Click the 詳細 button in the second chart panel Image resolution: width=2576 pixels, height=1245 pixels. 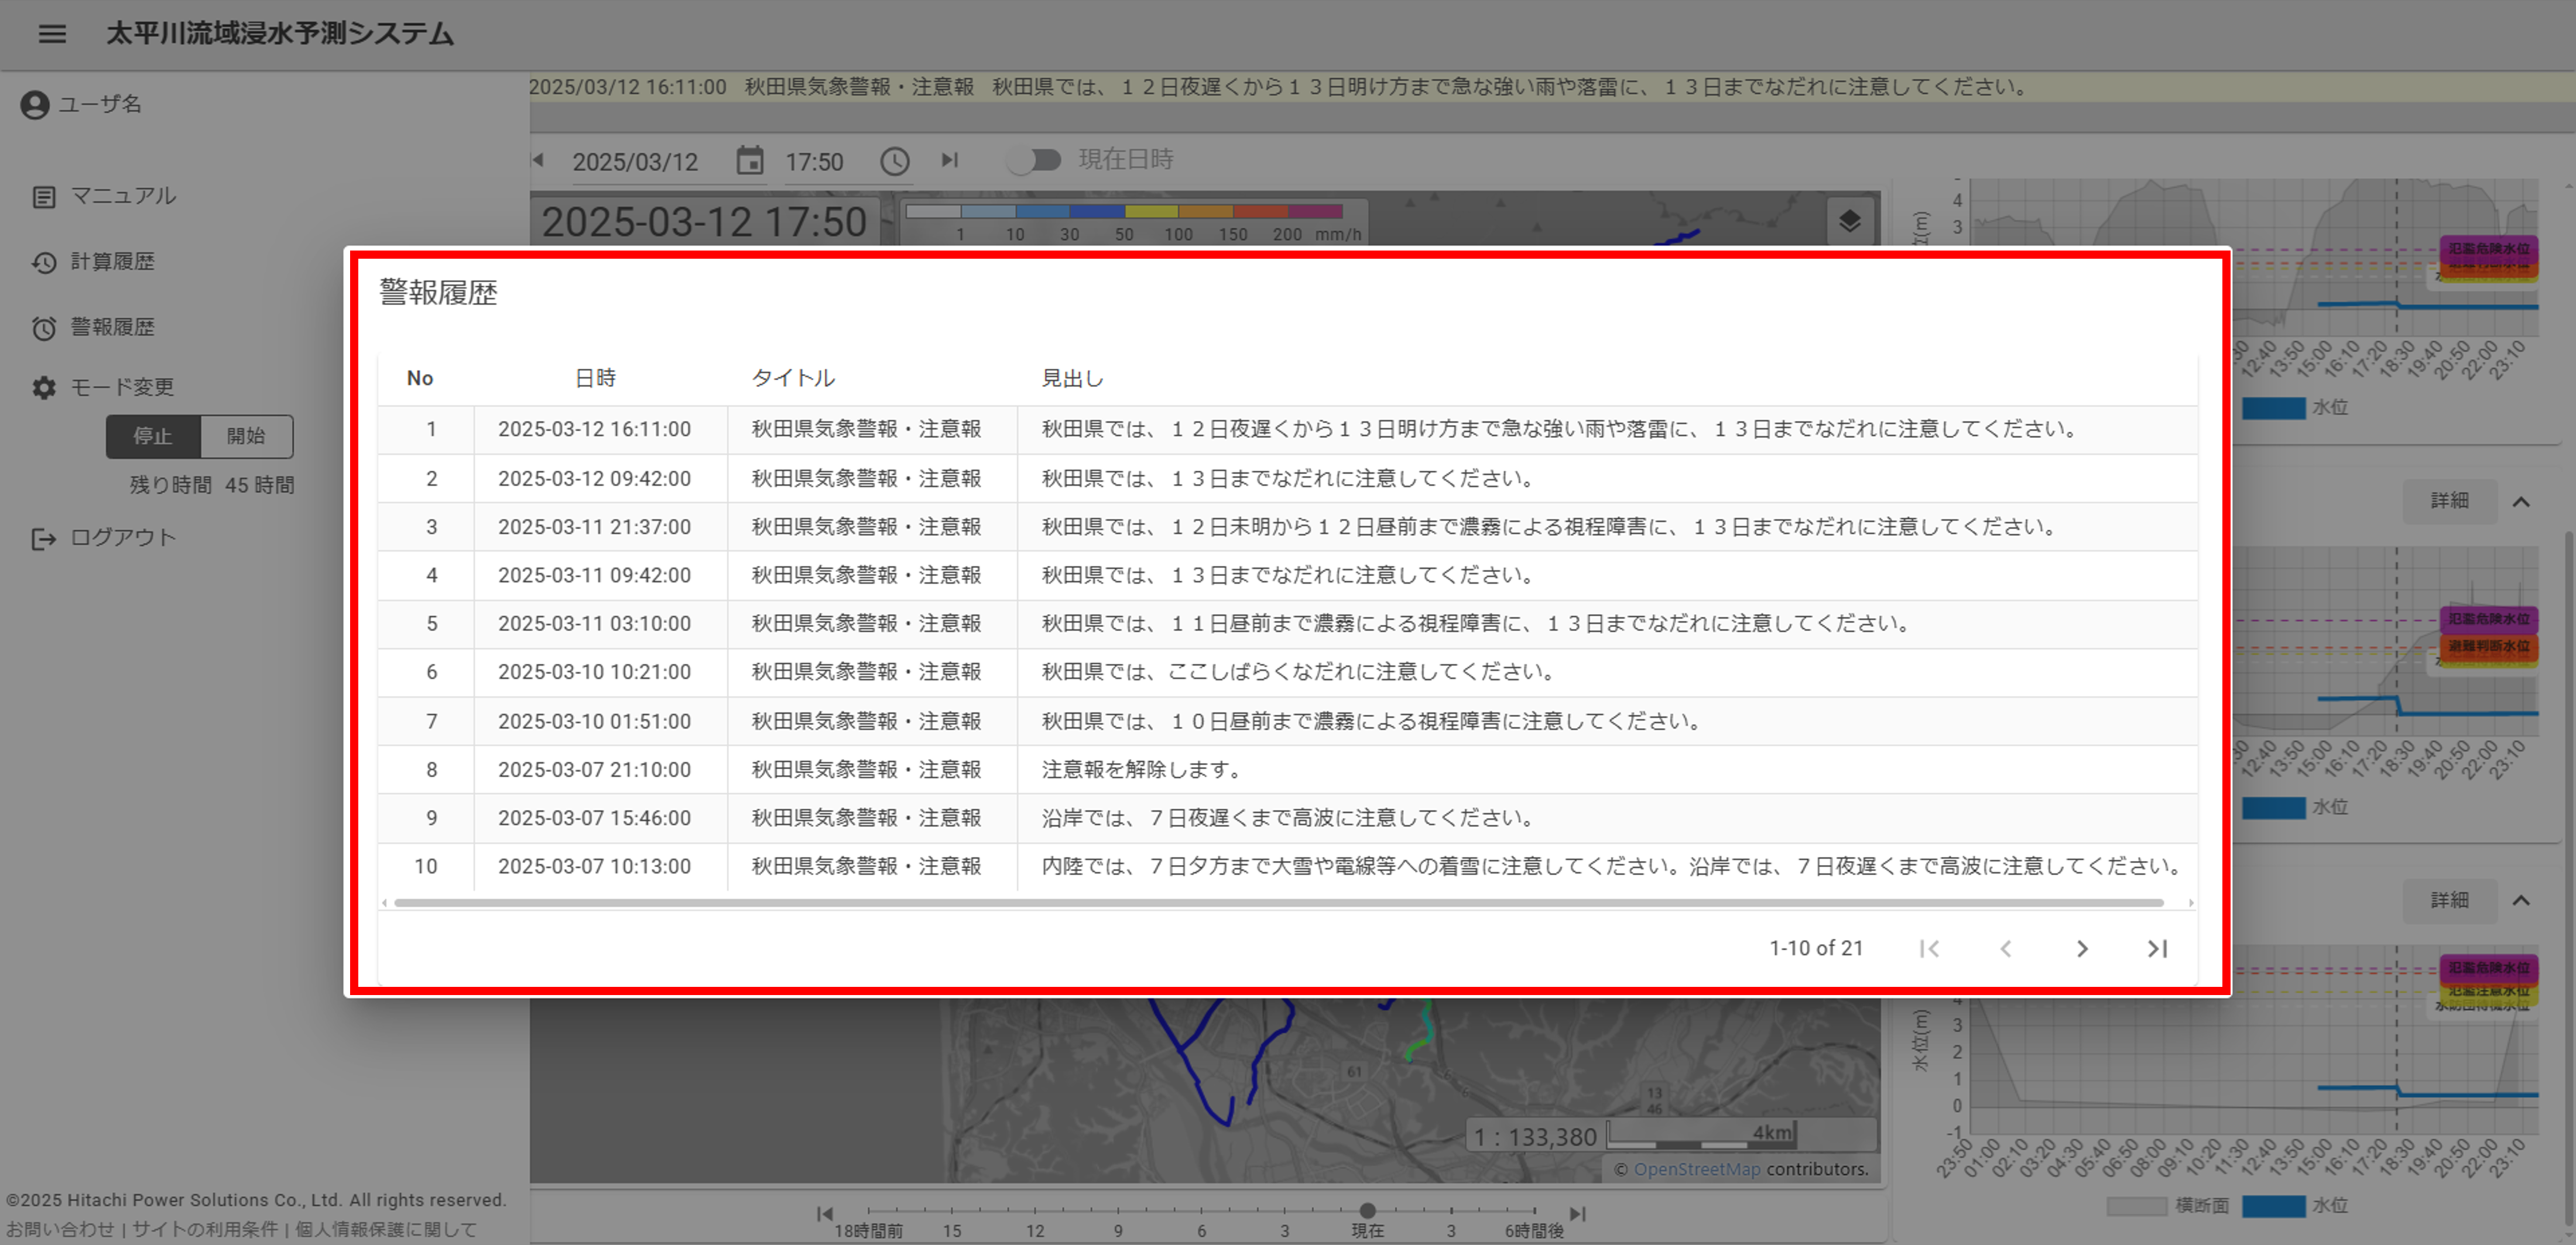[x=2449, y=500]
